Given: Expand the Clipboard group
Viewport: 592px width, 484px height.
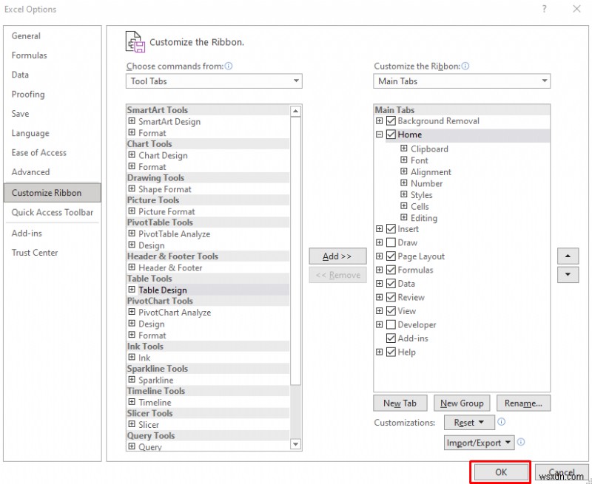Looking at the screenshot, I should point(403,149).
